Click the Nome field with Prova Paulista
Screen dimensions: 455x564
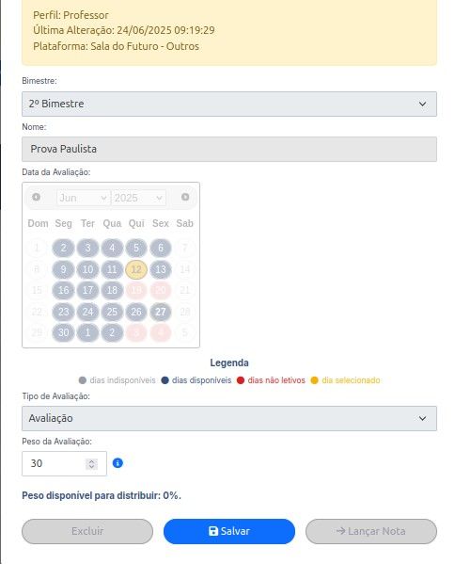click(229, 149)
